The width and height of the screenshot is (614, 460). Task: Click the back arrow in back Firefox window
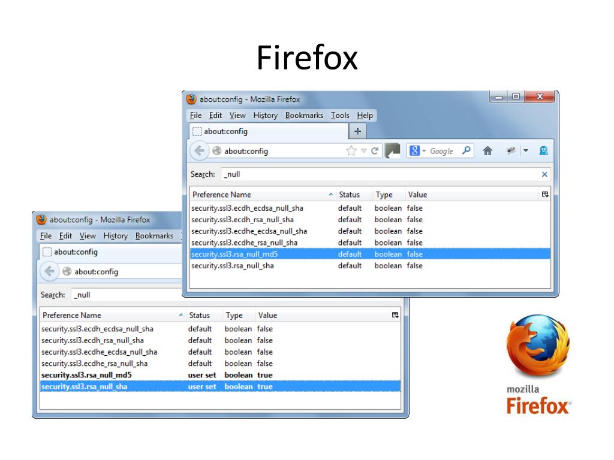tap(49, 271)
